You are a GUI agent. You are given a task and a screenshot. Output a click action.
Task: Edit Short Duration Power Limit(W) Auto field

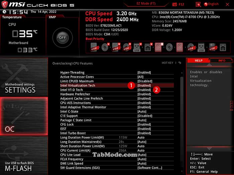(141, 146)
